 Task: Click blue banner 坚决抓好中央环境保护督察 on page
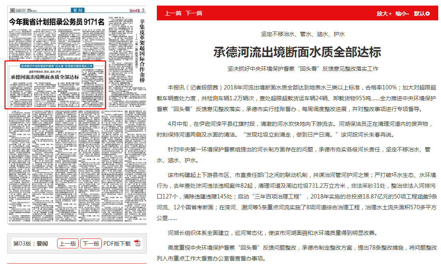pyautogui.click(x=56, y=65)
